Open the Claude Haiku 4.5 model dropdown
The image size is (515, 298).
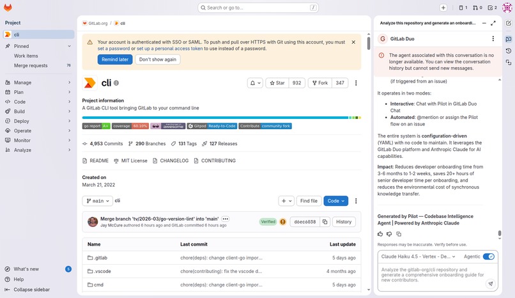pos(418,256)
